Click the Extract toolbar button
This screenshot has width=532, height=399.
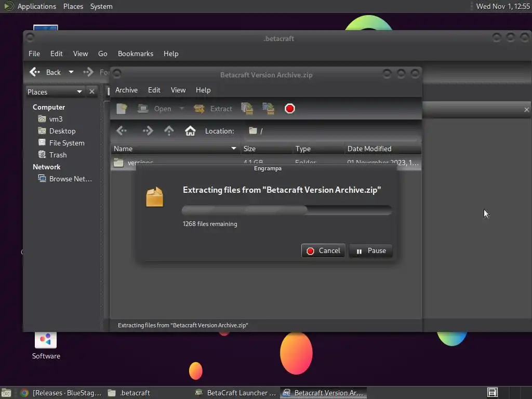pyautogui.click(x=212, y=109)
